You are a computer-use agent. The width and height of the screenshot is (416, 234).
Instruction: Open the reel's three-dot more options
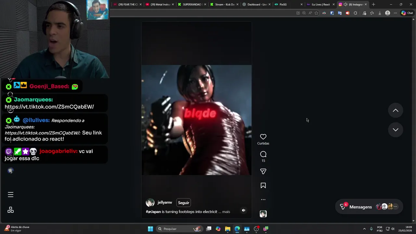point(263,200)
